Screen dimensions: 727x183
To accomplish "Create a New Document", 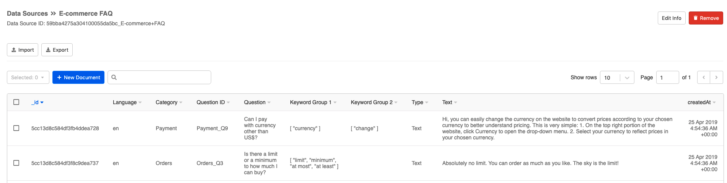I will click(78, 77).
